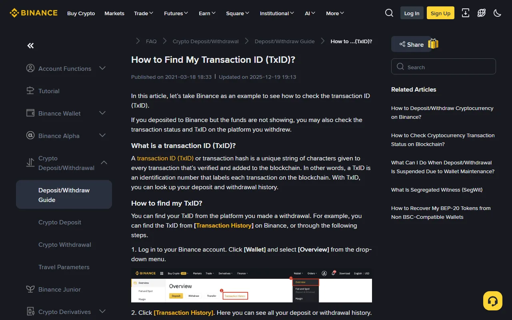Select Deposit/Withdraw Guide sidebar item
Viewport: 512px width, 320px height.
pyautogui.click(x=64, y=194)
